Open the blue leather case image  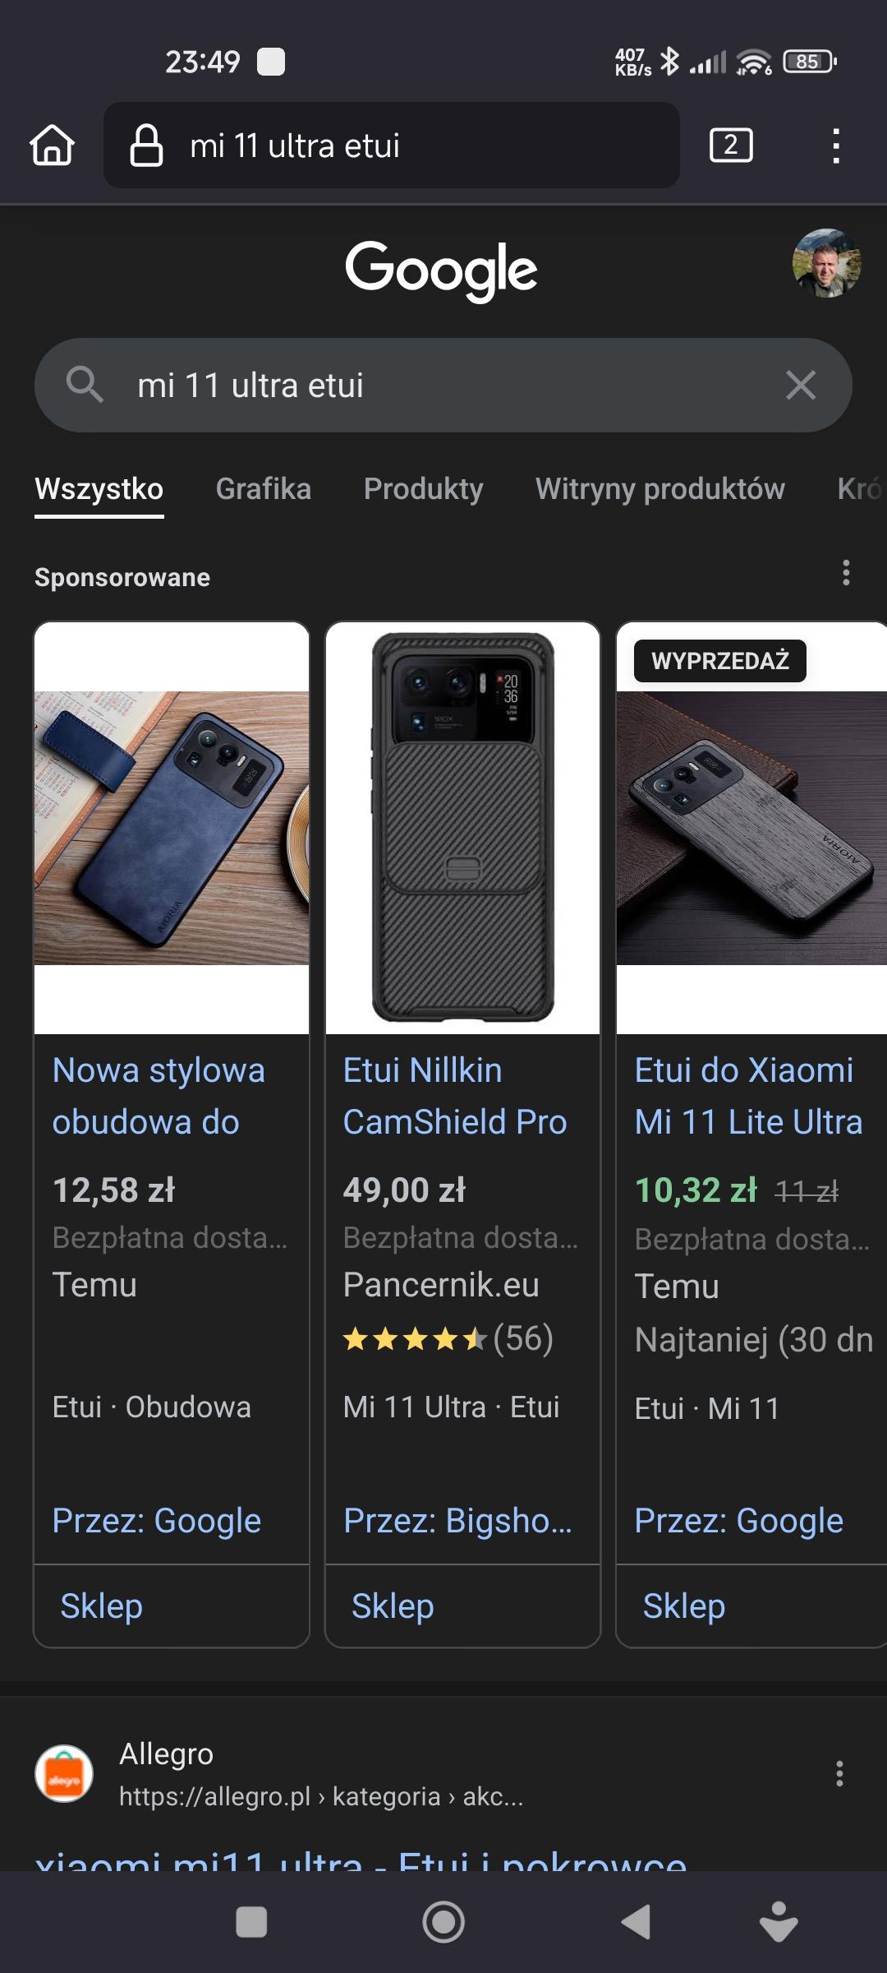[x=172, y=827]
